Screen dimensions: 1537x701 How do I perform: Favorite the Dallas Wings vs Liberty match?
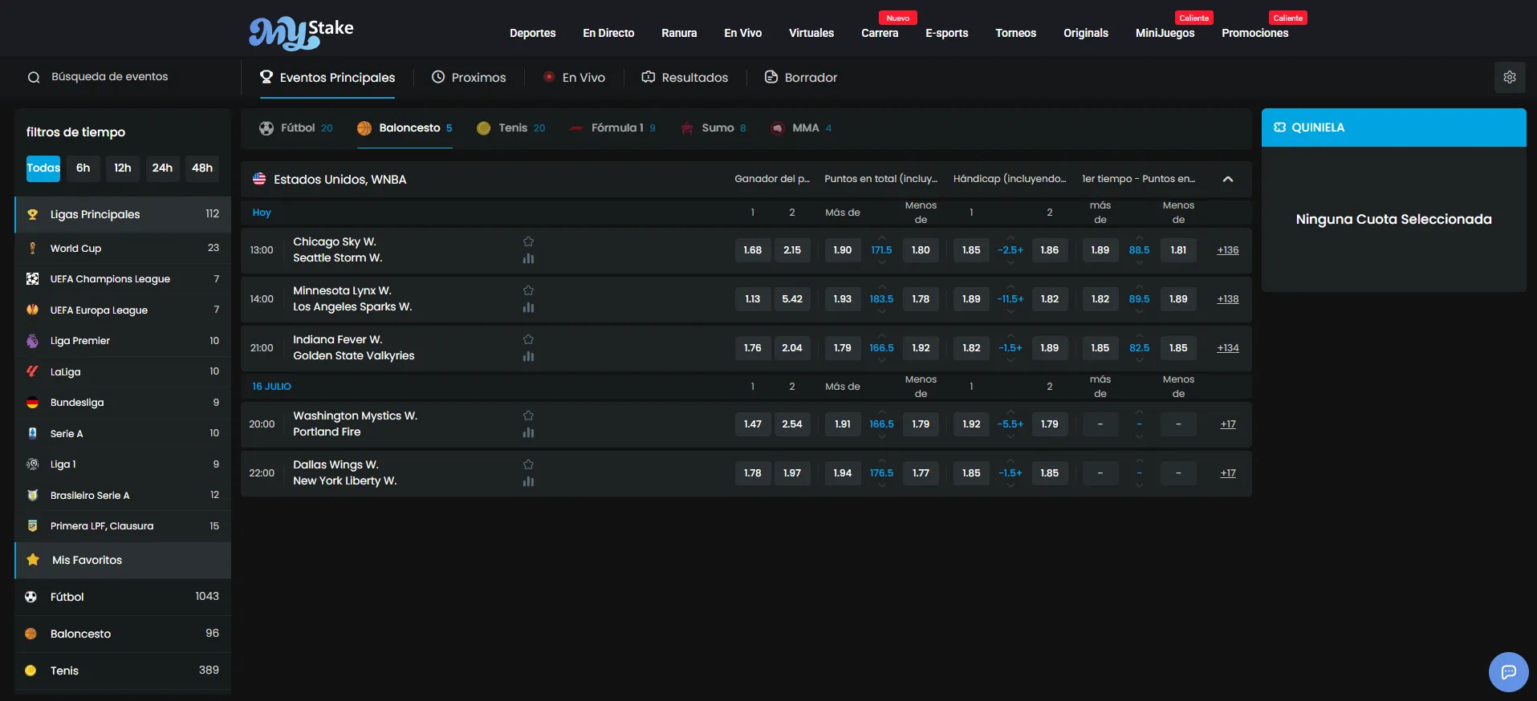pyautogui.click(x=528, y=464)
